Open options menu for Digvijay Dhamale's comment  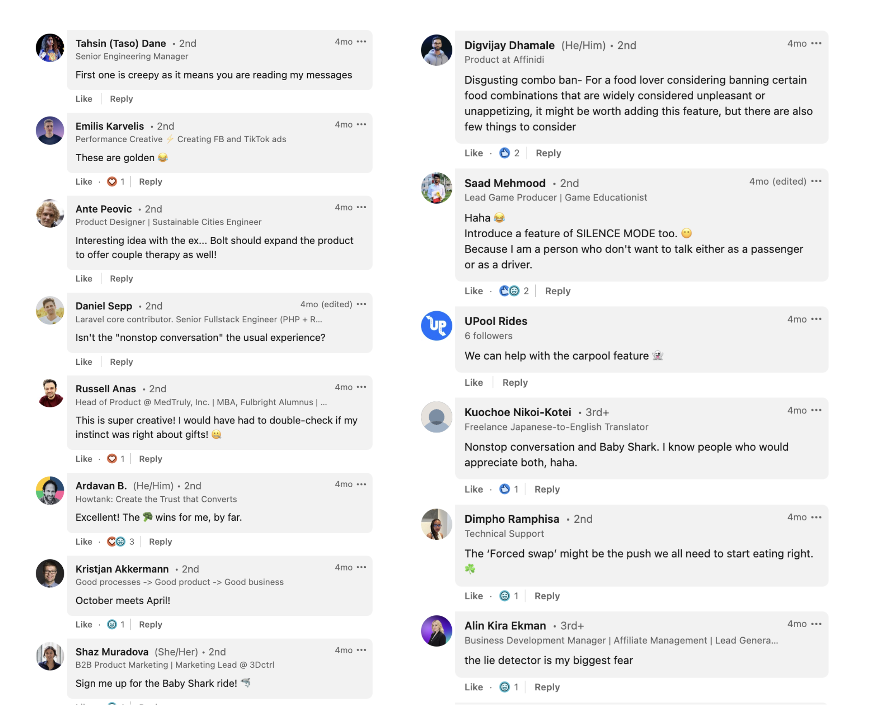click(817, 43)
